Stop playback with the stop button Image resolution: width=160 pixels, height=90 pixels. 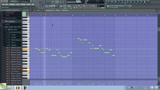tap(54, 6)
